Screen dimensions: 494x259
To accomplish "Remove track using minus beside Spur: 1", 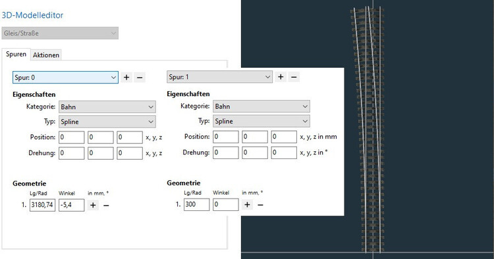I will click(294, 77).
